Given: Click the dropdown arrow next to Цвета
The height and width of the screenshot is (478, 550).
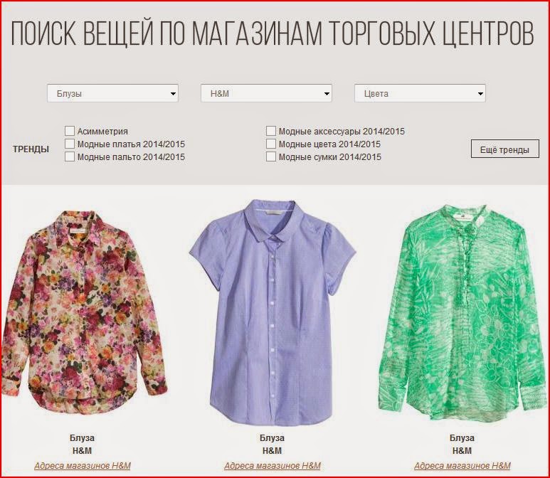Looking at the screenshot, I should [480, 94].
